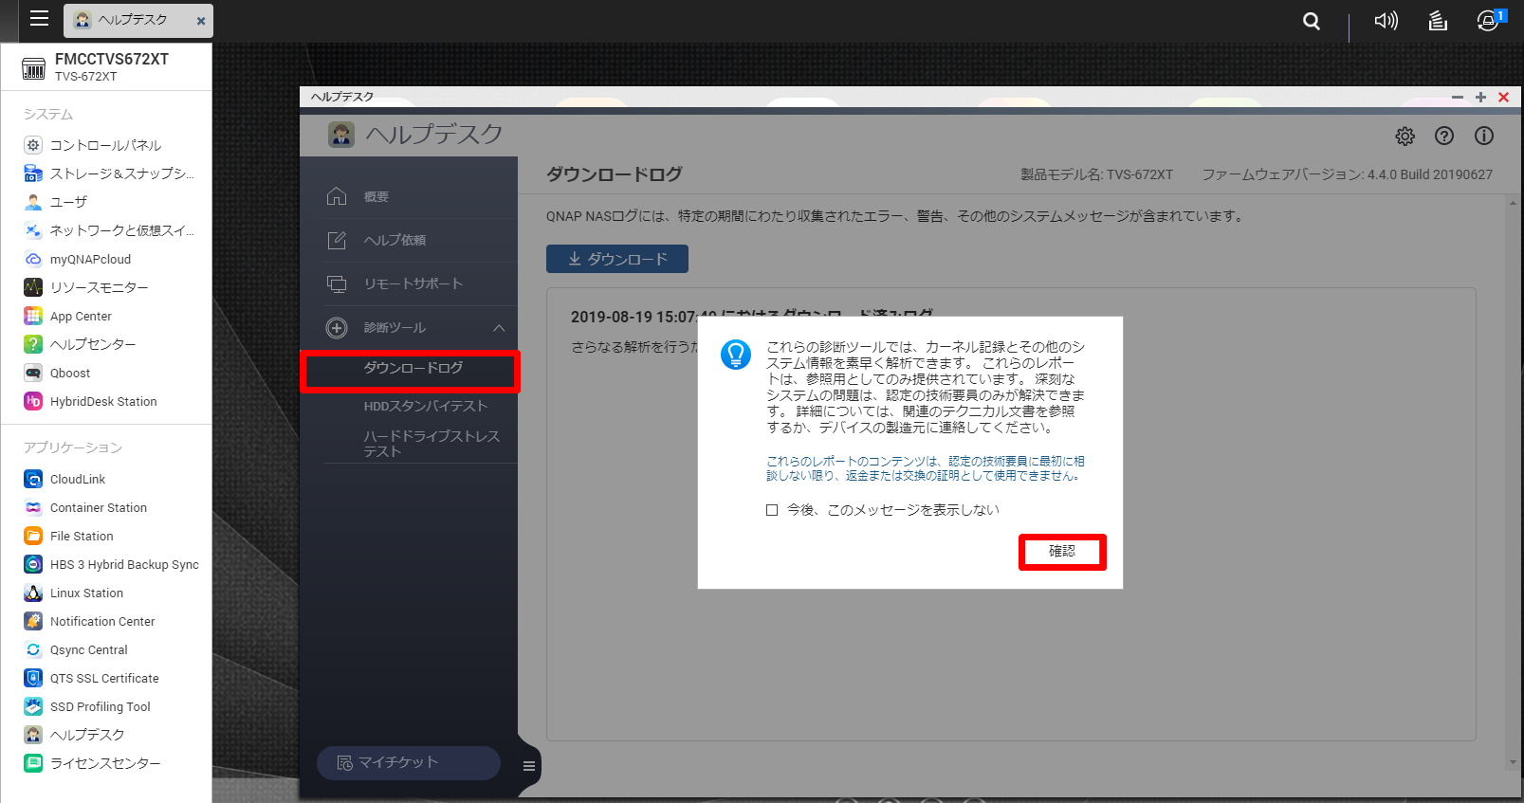Open コントロールパネル icon

click(33, 145)
